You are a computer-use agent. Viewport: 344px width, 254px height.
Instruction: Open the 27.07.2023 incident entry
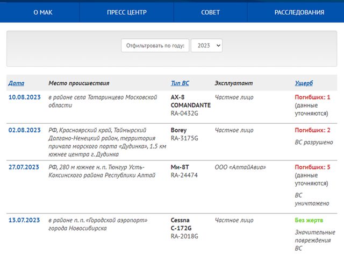[24, 167]
